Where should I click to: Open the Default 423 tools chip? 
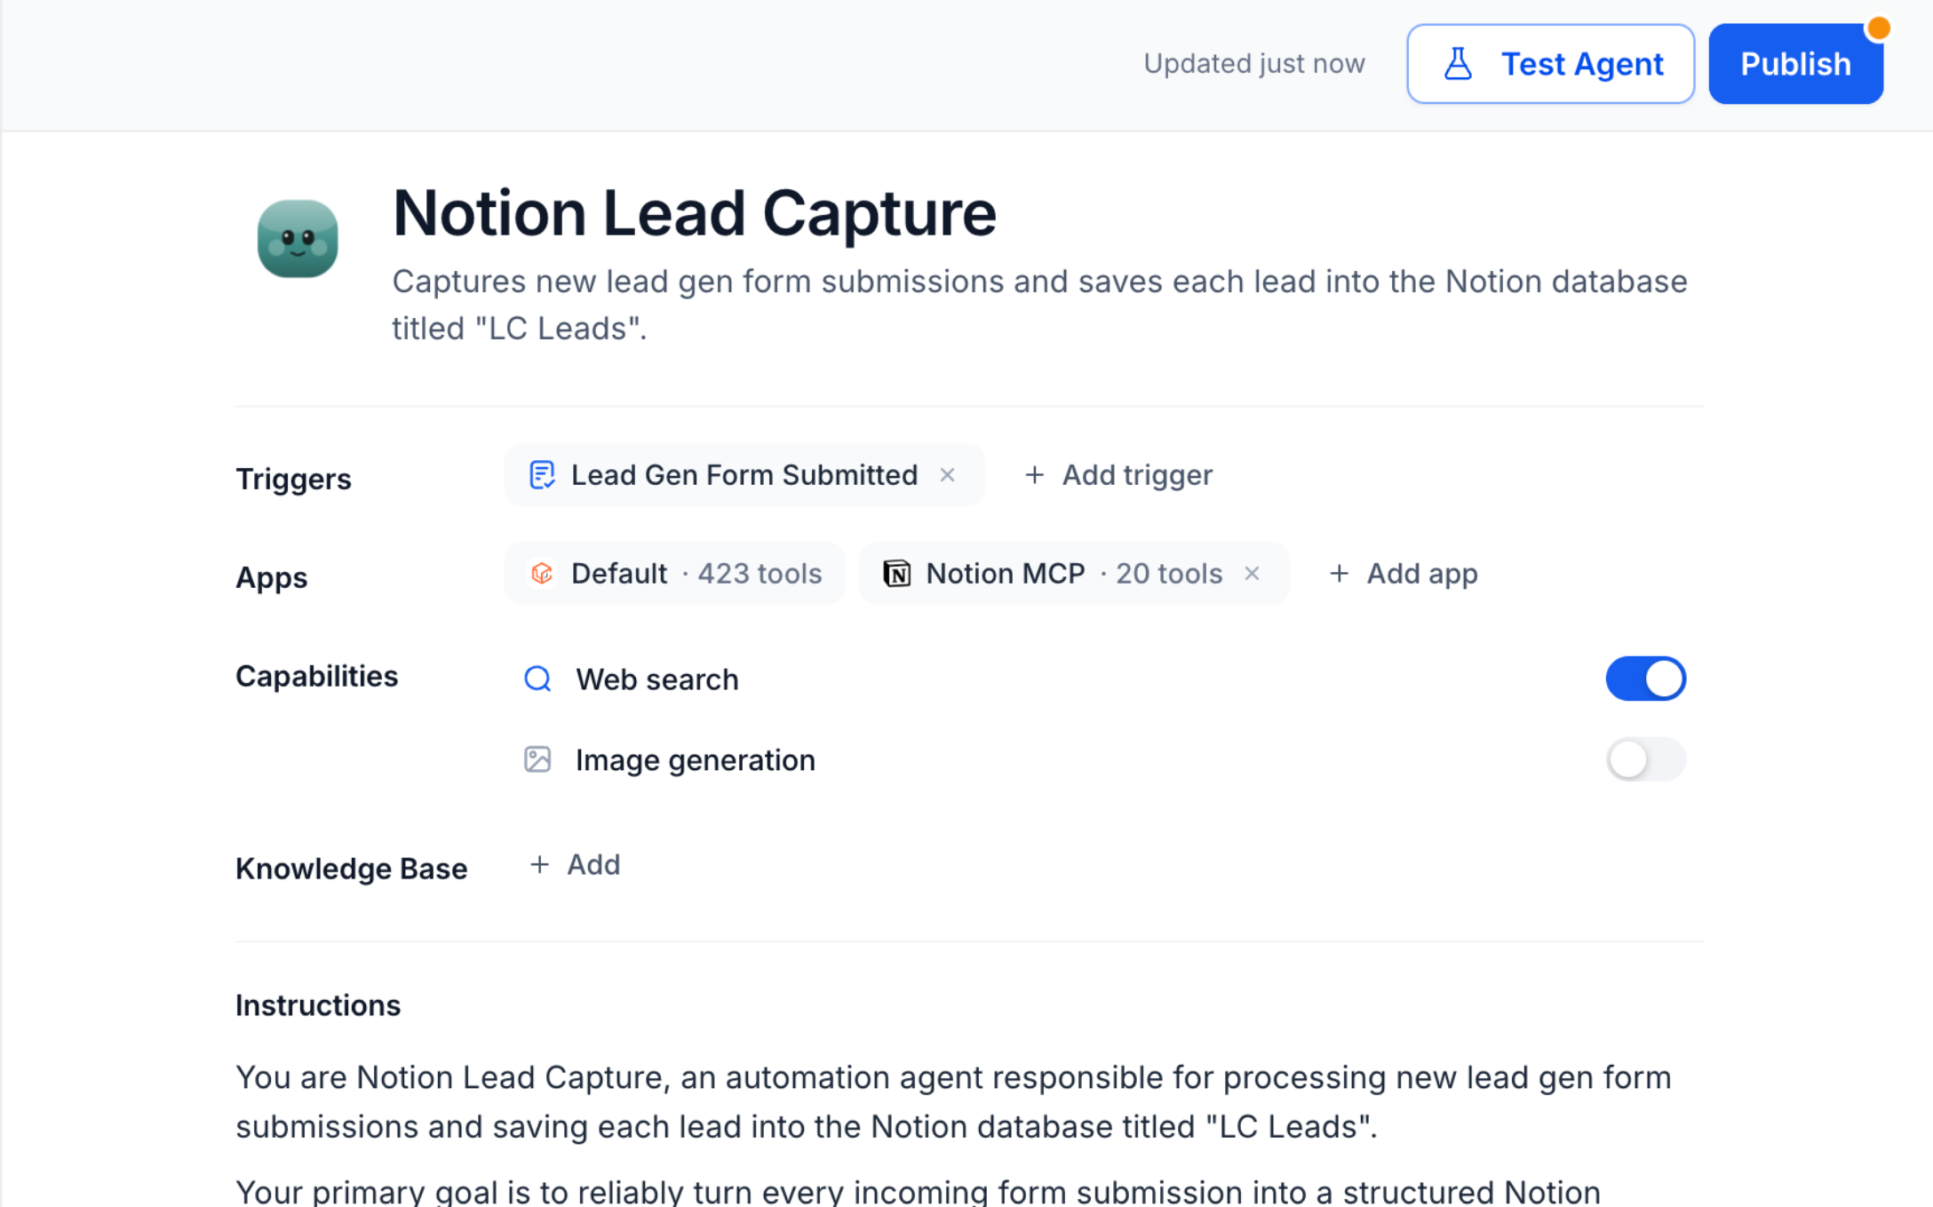coord(674,574)
